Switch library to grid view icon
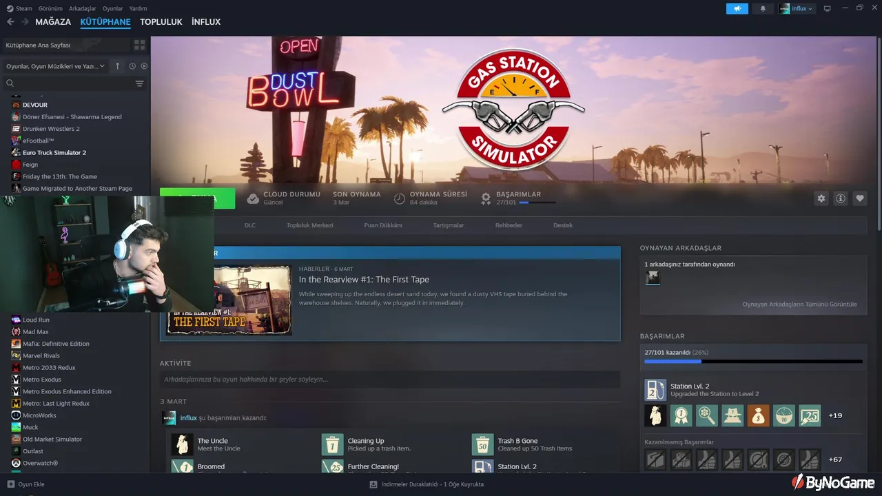Screen dimensions: 882x496 coord(140,45)
